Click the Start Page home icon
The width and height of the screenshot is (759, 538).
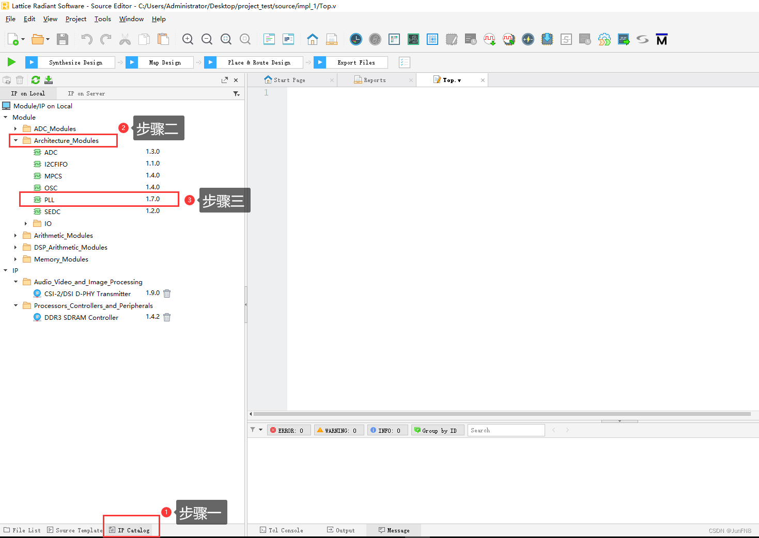coord(313,39)
